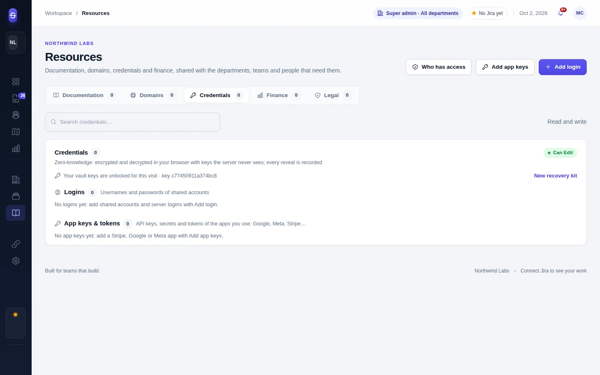Click the New recovery kit link
This screenshot has height=375, width=600.
pyautogui.click(x=555, y=176)
